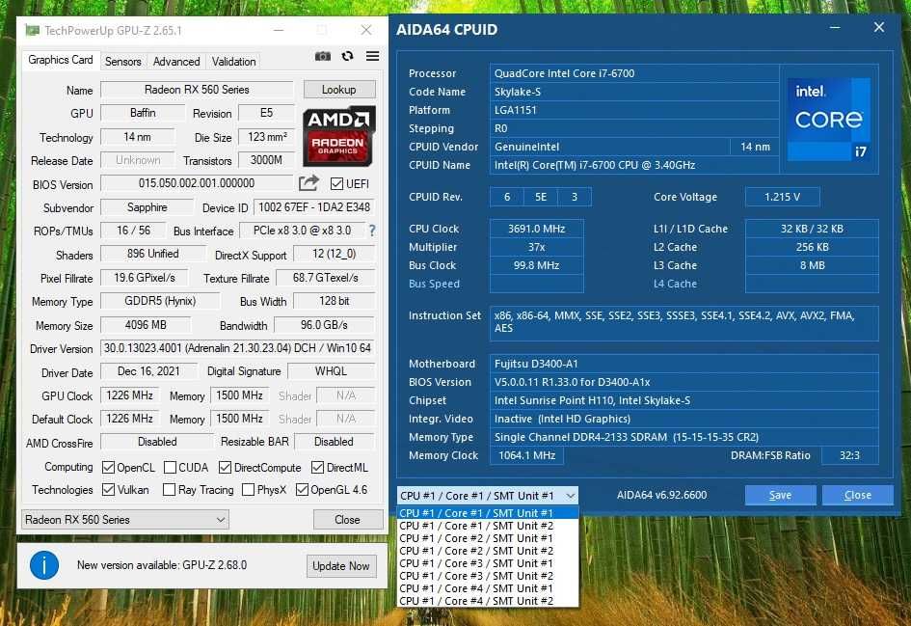Click the Memory Type Single Channel DDR4-2133 value
Viewport: 911px width, 626px height.
tap(683, 437)
